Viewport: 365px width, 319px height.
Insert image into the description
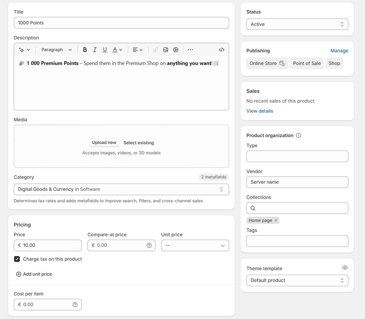[x=166, y=50]
